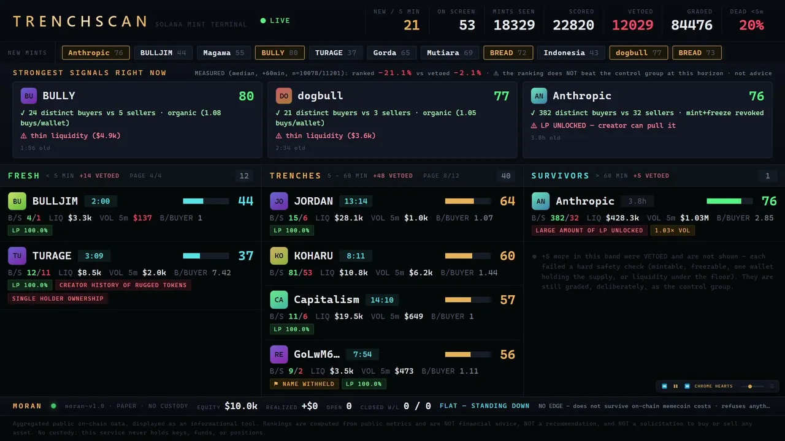The image size is (785, 441).
Task: Select the BU avatar in the BULLJIM row
Action: 17,201
